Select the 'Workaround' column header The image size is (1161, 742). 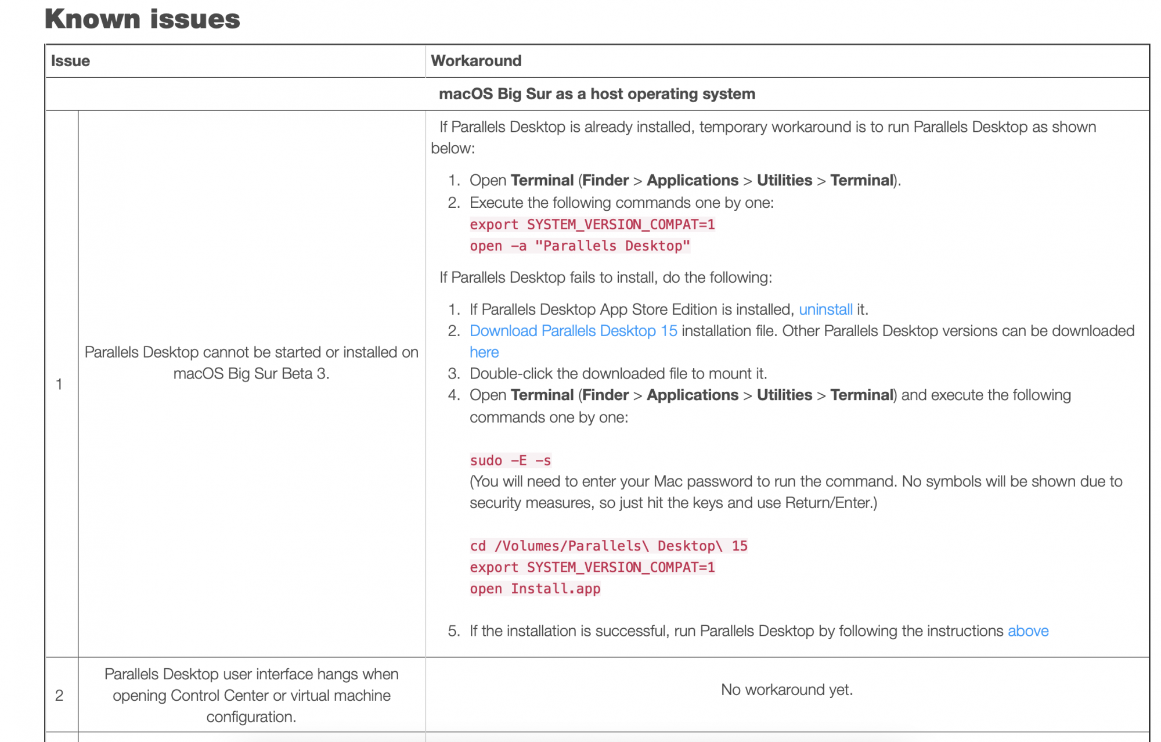(x=476, y=61)
